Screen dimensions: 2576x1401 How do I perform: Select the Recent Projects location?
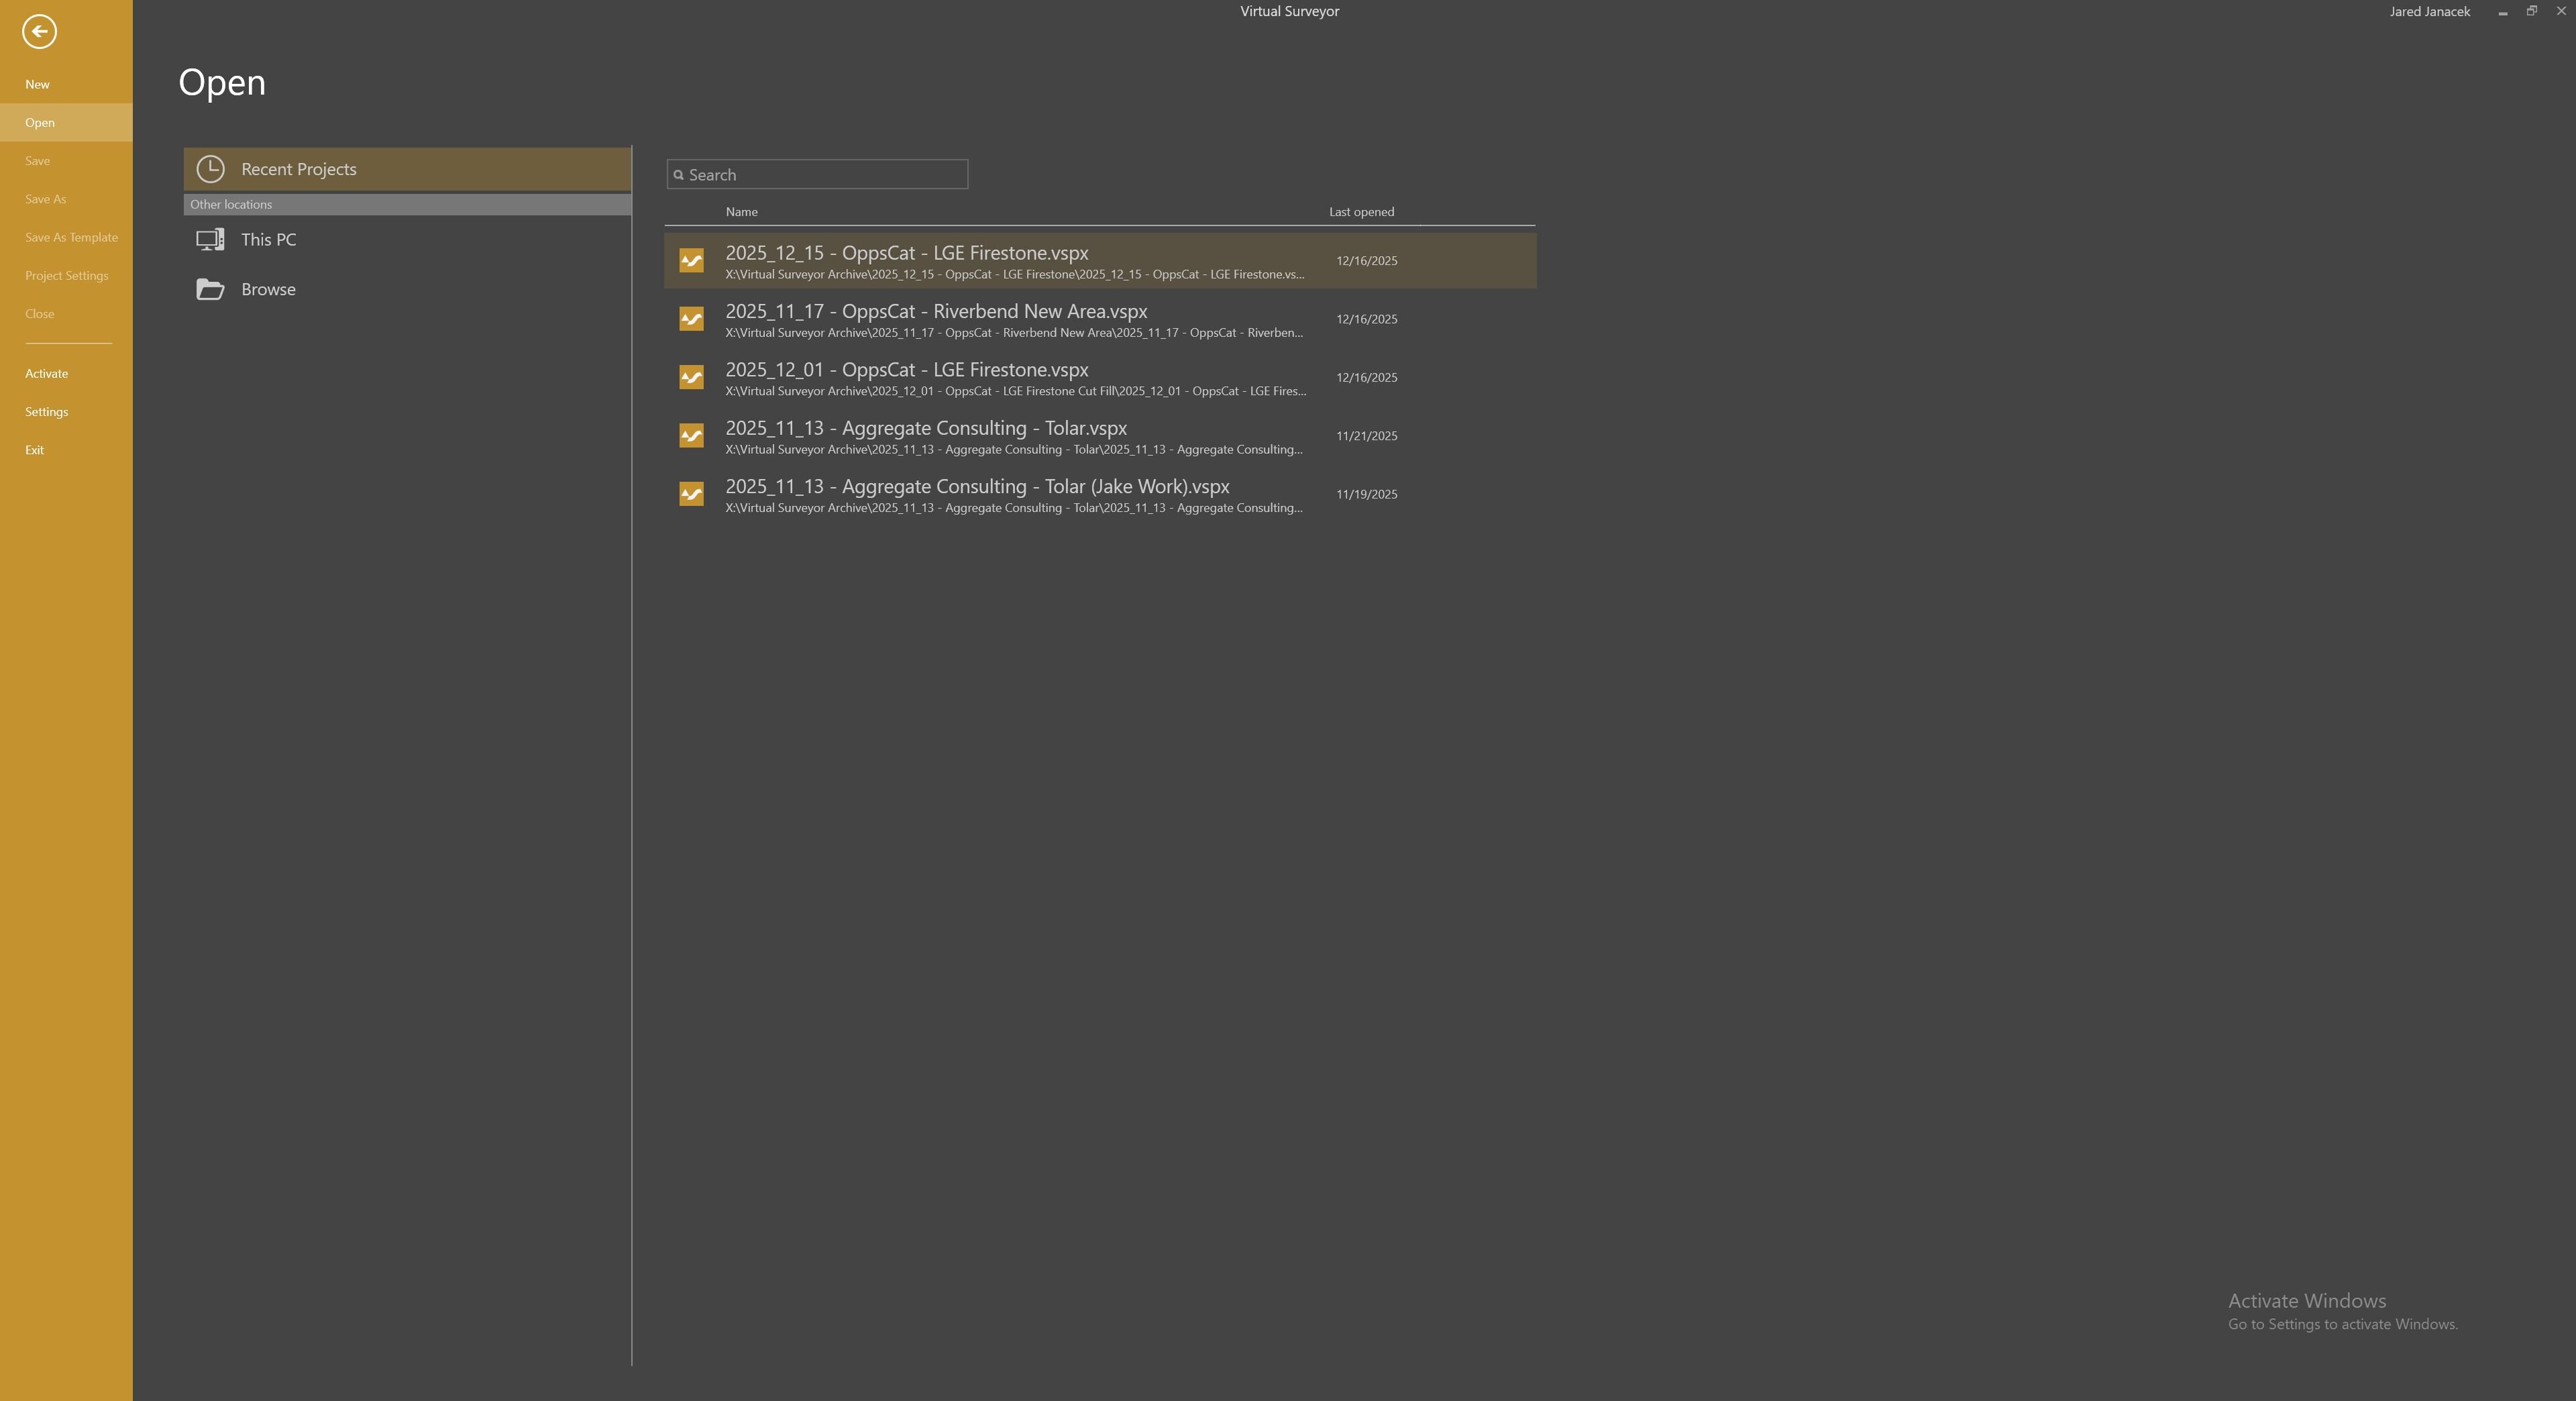click(407, 169)
